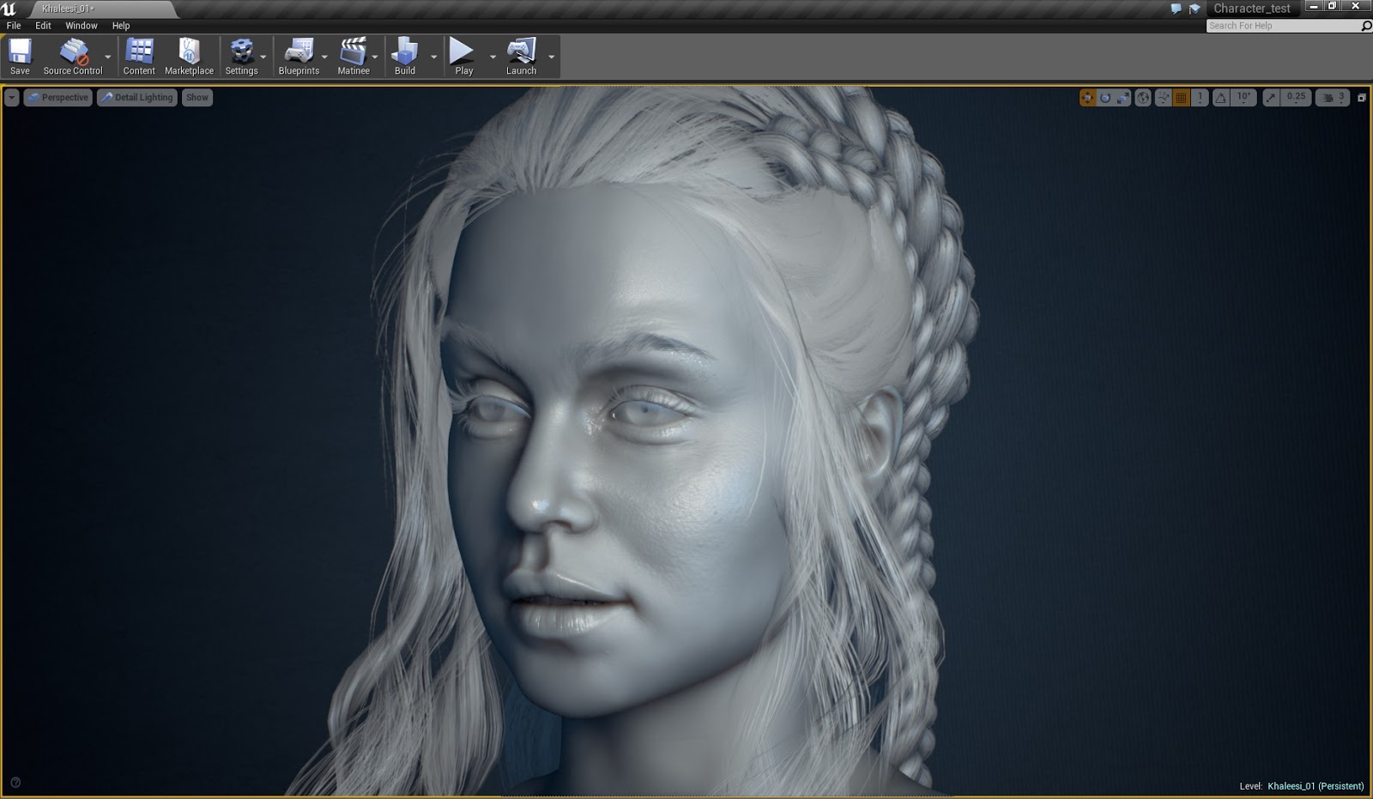Expand the Blueprints dropdown arrow
The width and height of the screenshot is (1373, 799).
click(324, 57)
